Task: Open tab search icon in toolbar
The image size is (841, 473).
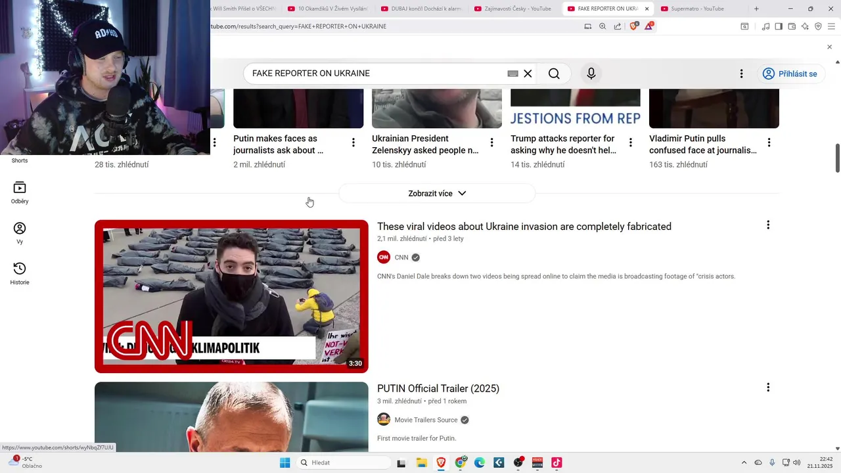Action: [x=744, y=26]
